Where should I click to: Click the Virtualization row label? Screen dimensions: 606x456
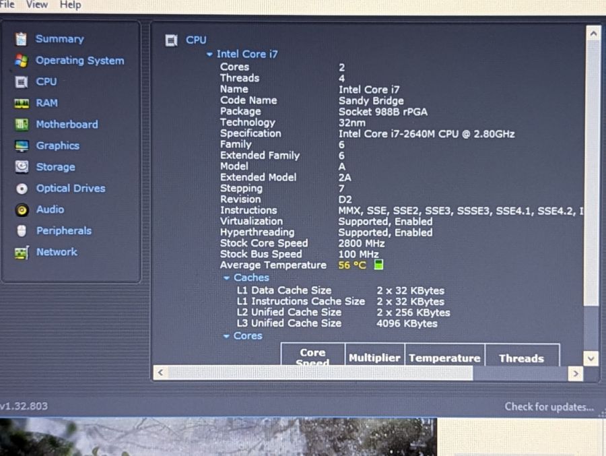click(x=251, y=221)
